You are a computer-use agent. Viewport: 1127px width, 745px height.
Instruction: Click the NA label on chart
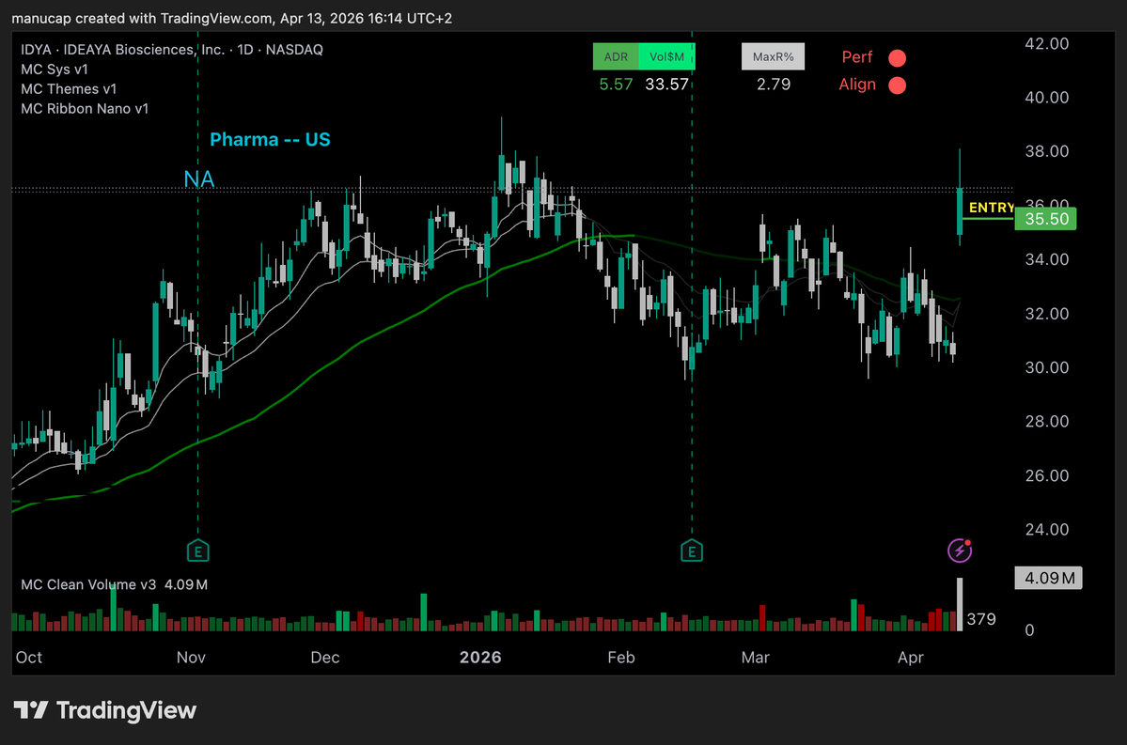[x=199, y=178]
